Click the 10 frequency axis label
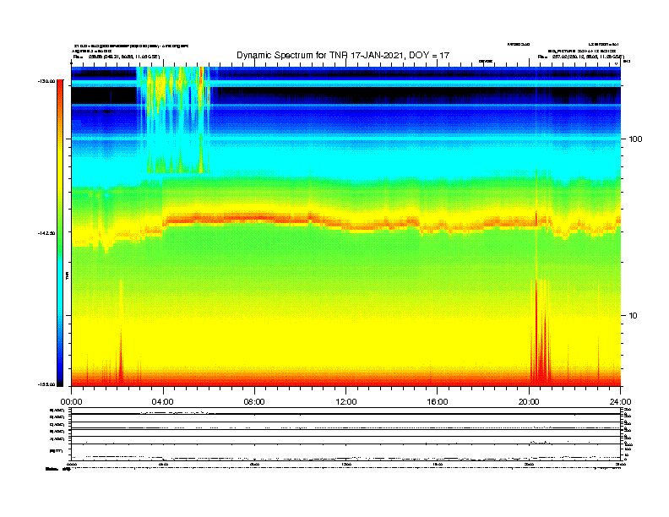 (634, 316)
